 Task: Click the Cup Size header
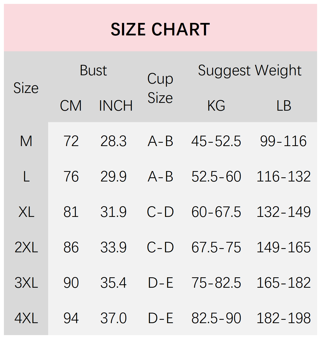[160, 88]
